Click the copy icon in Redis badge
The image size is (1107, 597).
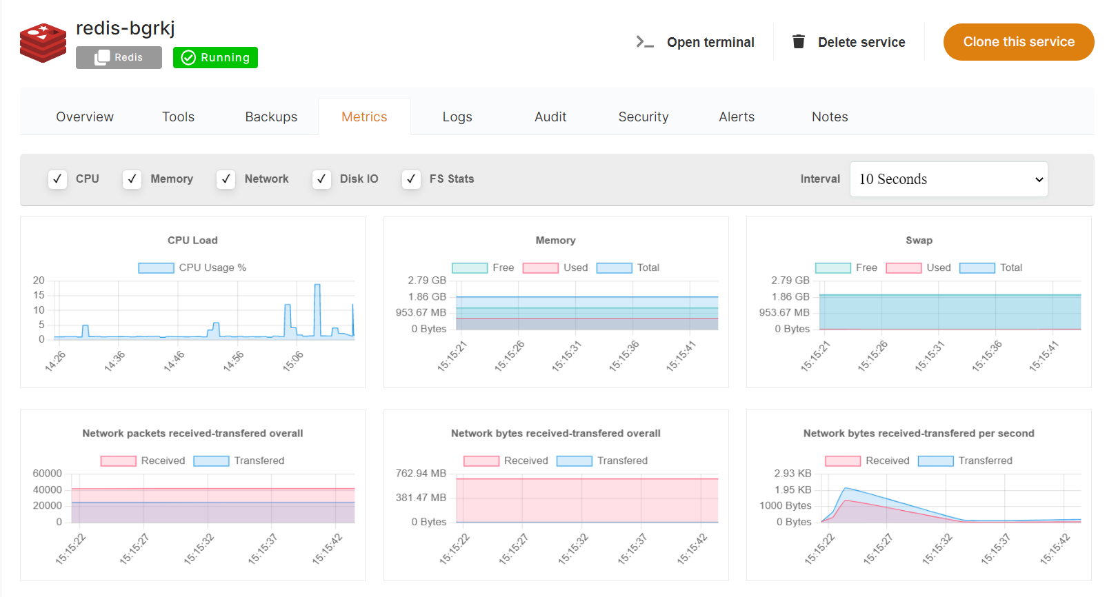tap(102, 57)
